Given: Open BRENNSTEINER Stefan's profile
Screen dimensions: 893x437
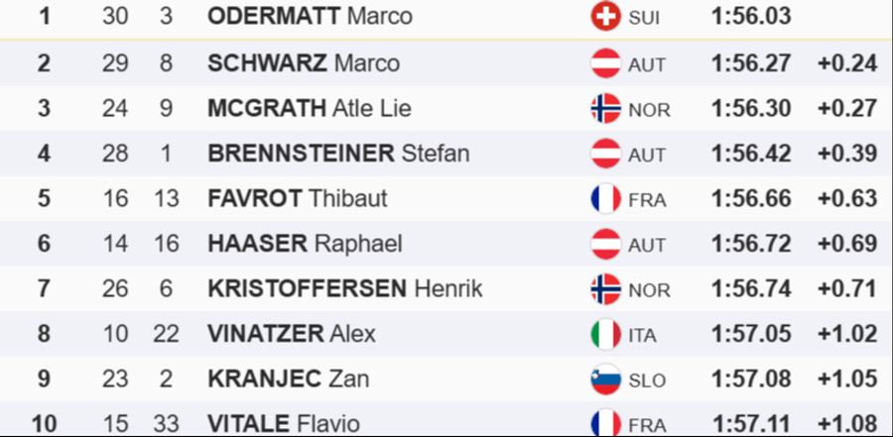Looking at the screenshot, I should (338, 154).
